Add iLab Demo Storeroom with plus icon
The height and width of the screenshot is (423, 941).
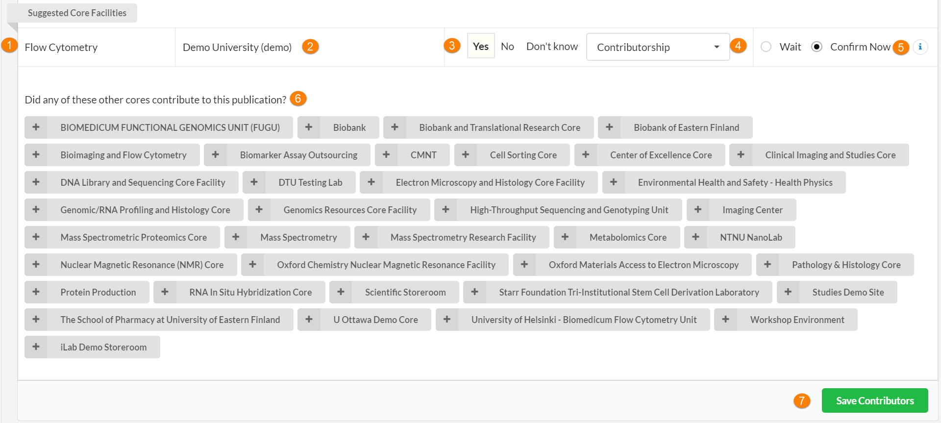[x=36, y=347]
